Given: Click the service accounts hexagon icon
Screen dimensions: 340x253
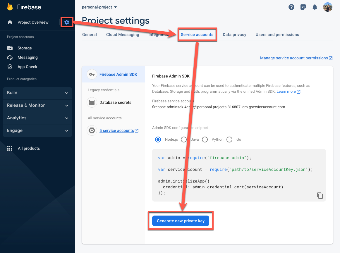Looking at the screenshot, I should coord(92,130).
